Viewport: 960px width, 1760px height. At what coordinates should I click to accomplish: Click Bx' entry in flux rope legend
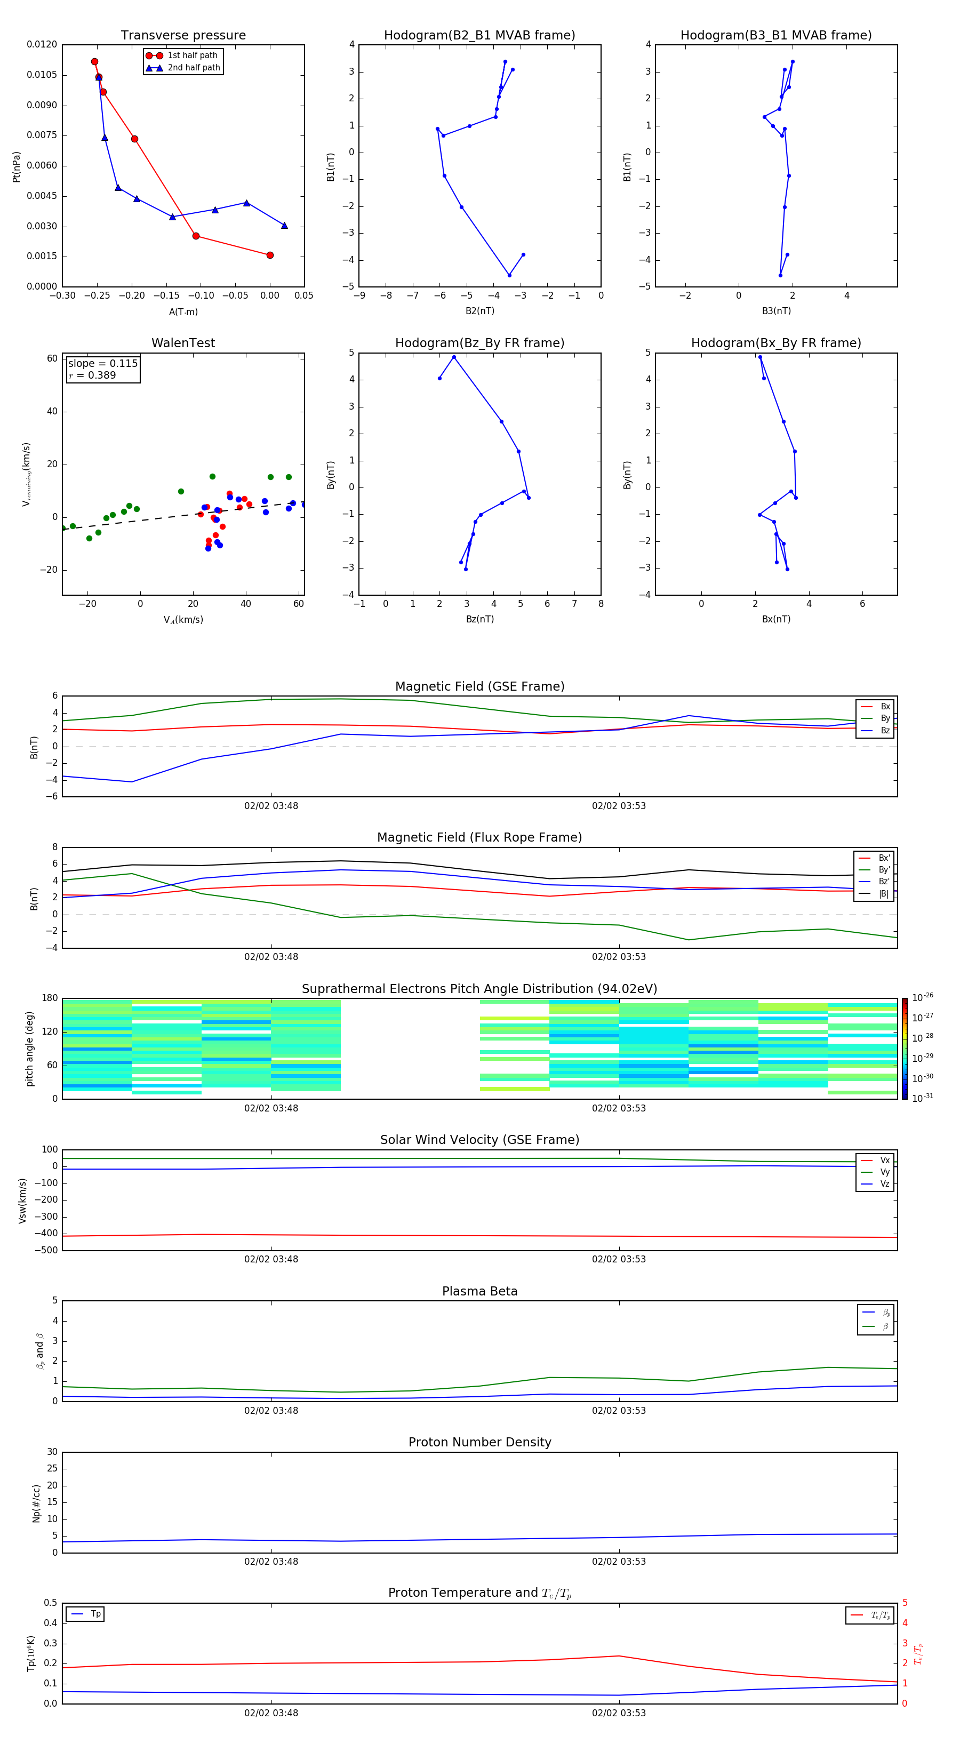point(874,858)
